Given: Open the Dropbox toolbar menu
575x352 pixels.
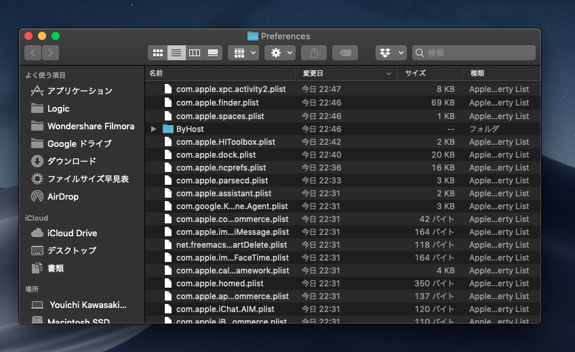Looking at the screenshot, I should pyautogui.click(x=391, y=53).
